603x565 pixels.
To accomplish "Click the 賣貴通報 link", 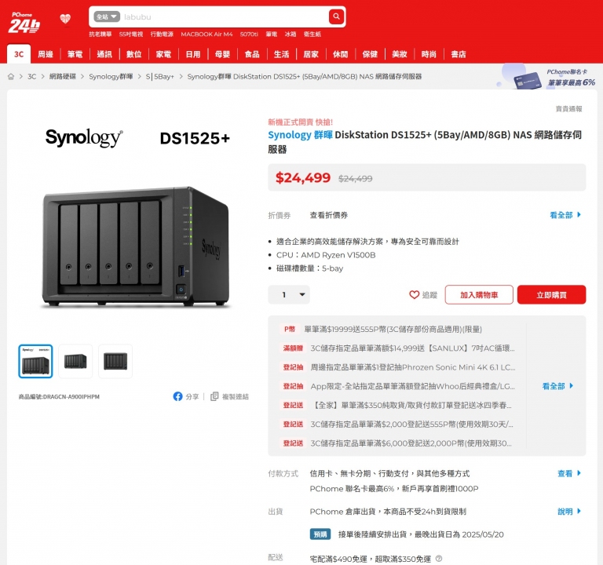I will tap(568, 109).
